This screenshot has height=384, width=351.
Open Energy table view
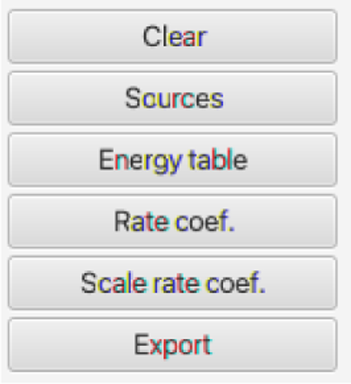pos(173,160)
